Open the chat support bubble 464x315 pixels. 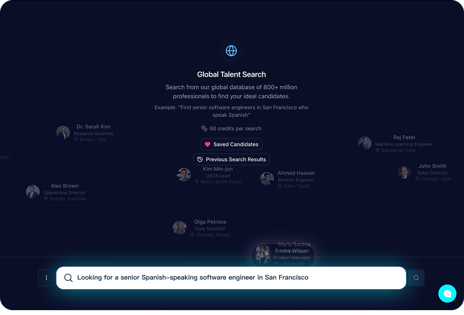pyautogui.click(x=447, y=294)
